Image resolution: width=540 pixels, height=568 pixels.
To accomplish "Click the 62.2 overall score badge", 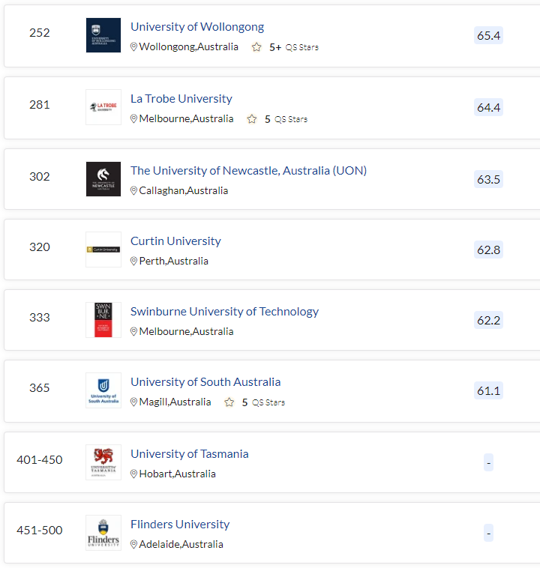I will 488,320.
